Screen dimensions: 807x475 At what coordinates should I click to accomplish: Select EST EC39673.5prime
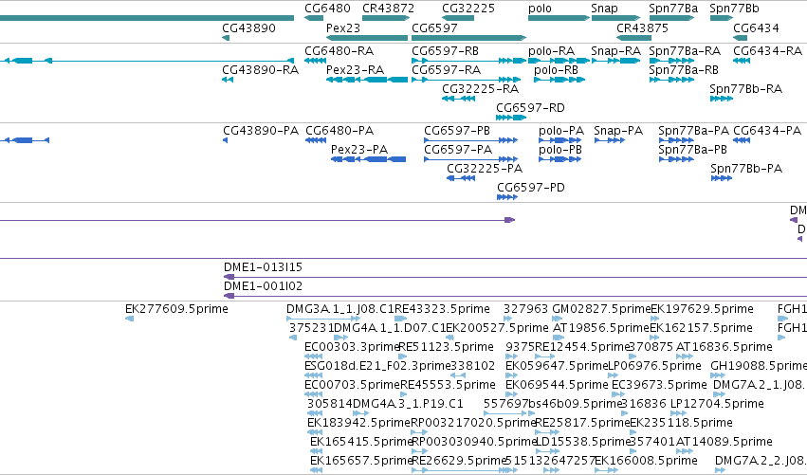(659, 385)
